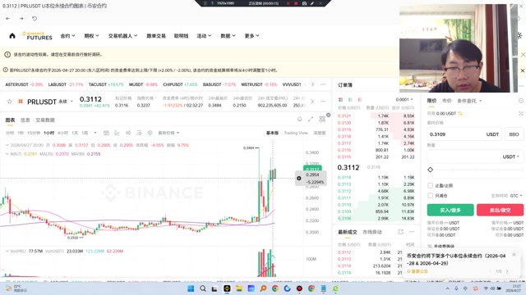This screenshot has width=526, height=295.
Task: Open the 合约 dropdown menu
Action: pyautogui.click(x=67, y=36)
